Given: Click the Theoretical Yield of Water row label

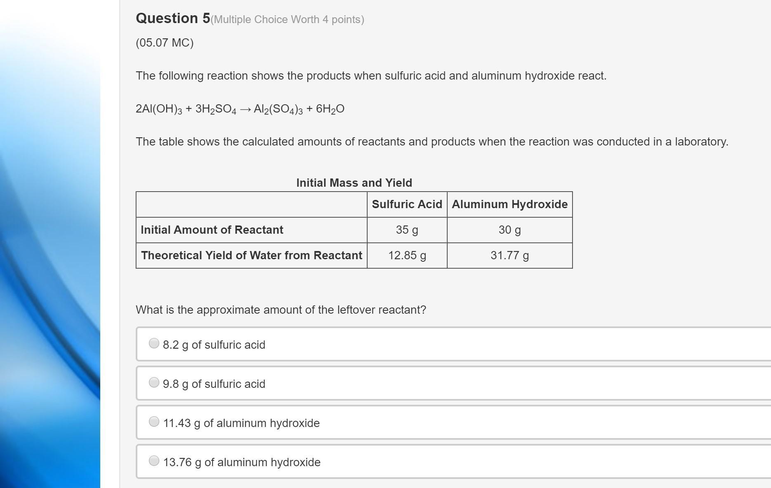Looking at the screenshot, I should click(252, 256).
